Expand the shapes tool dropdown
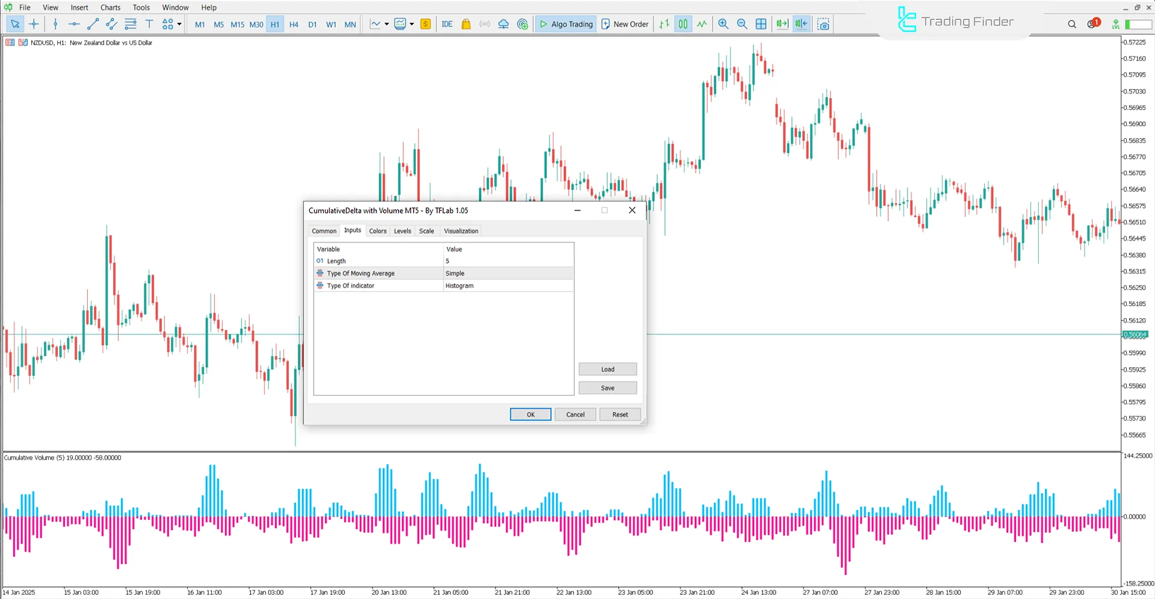1155x599 pixels. point(179,24)
